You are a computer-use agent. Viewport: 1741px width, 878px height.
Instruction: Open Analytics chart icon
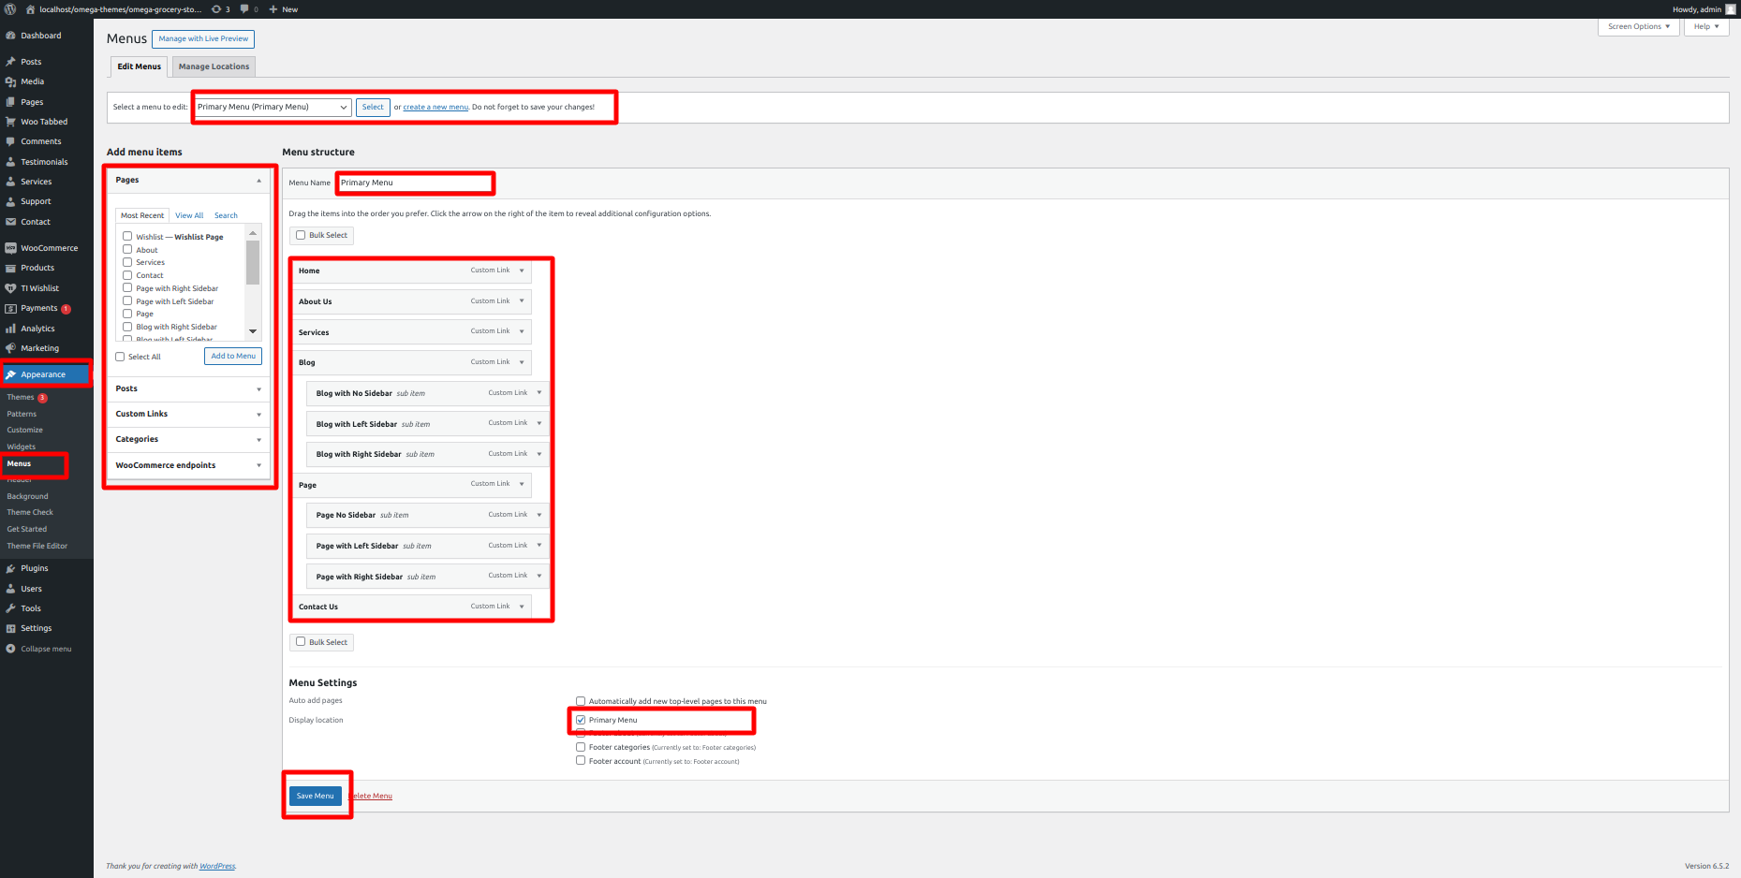click(10, 329)
